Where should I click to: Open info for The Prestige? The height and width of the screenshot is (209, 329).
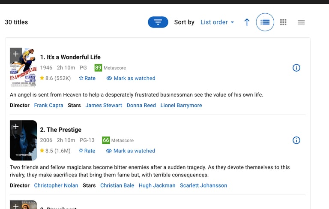coord(296,140)
